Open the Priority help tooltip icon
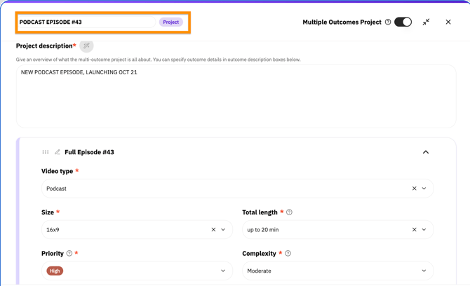Viewport: 470px width, 286px height. tap(69, 253)
